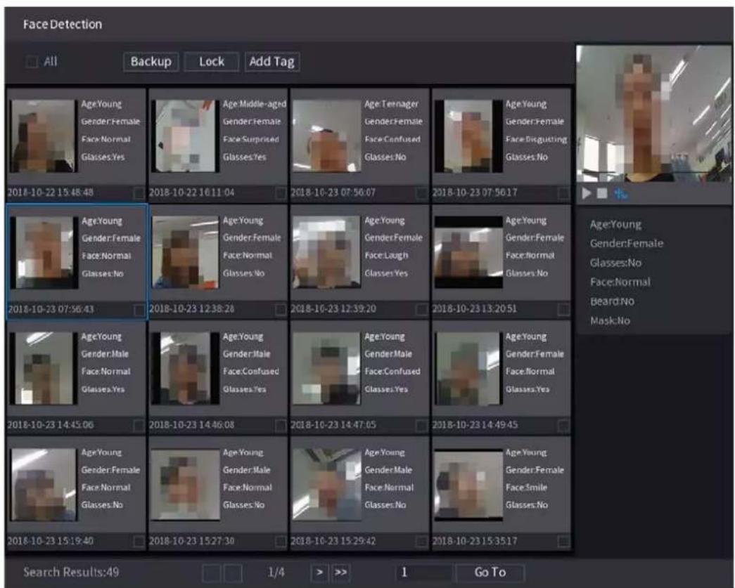This screenshot has width=735, height=588.
Task: Open the face thumbnail dated 2018-10-22 15:48:48
Action: point(42,136)
